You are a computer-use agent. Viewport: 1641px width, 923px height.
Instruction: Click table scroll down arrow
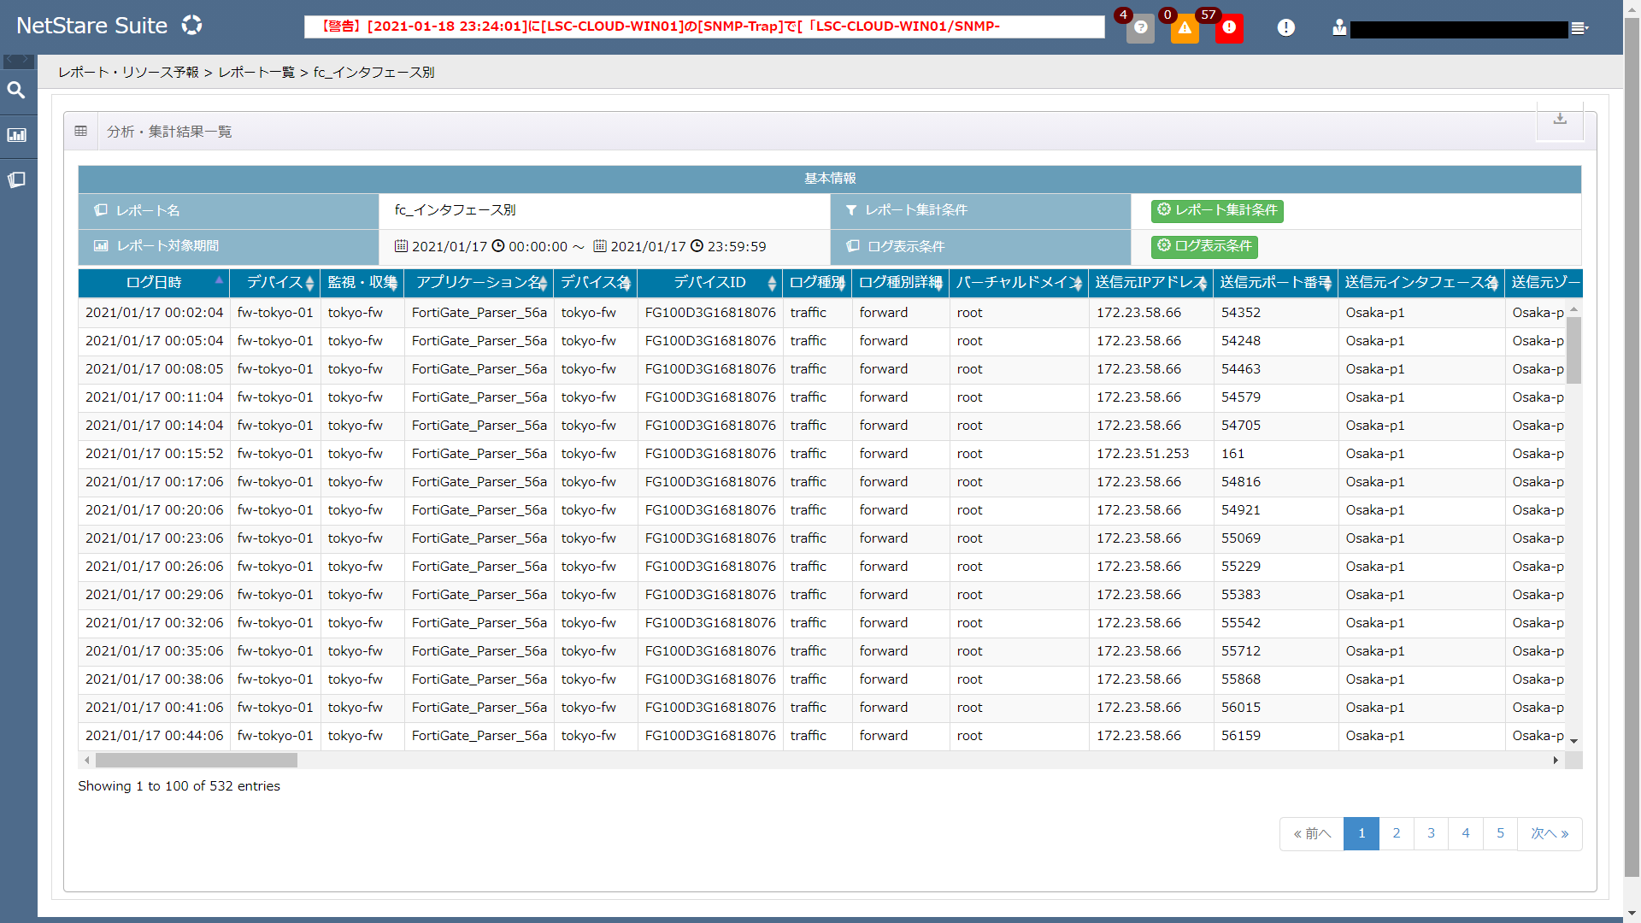[x=1573, y=741]
